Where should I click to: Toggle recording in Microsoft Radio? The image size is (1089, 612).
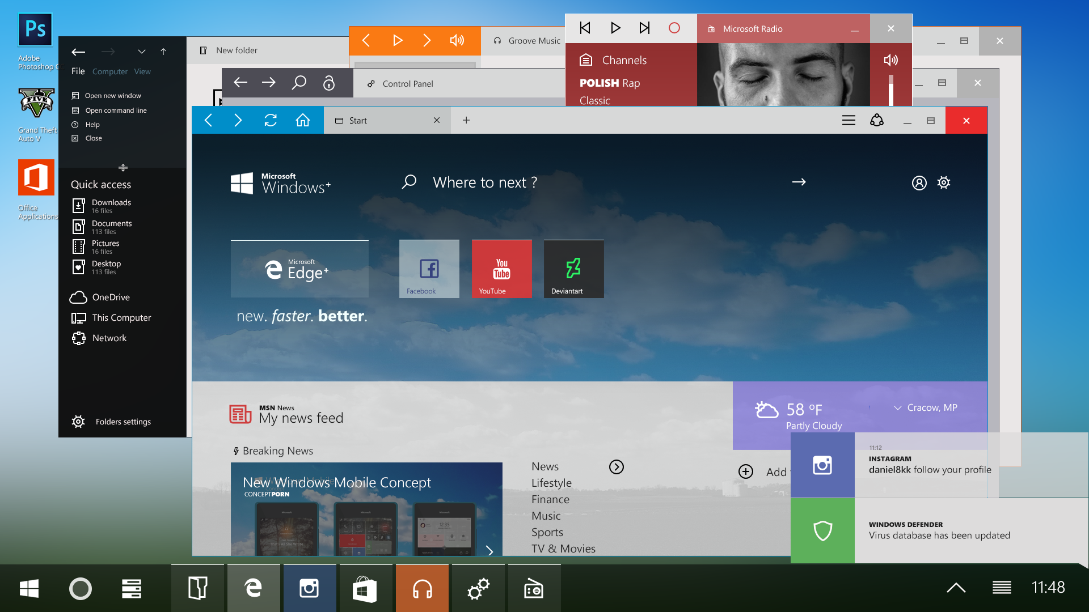click(x=674, y=27)
